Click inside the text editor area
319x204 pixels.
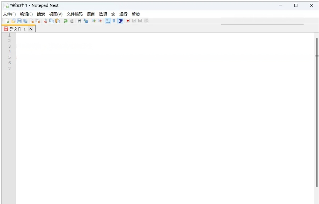click(165, 118)
